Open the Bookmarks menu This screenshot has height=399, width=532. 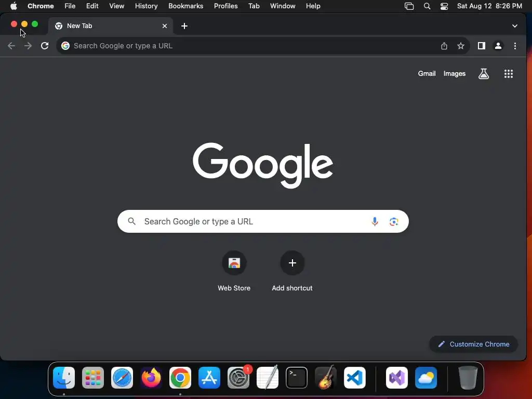pyautogui.click(x=186, y=6)
